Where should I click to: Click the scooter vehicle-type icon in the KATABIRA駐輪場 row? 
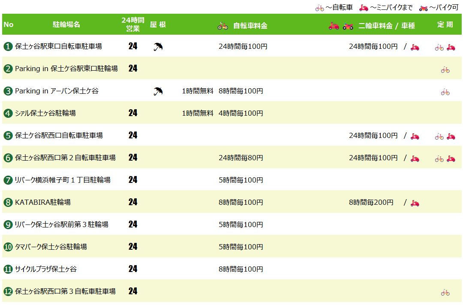point(415,203)
